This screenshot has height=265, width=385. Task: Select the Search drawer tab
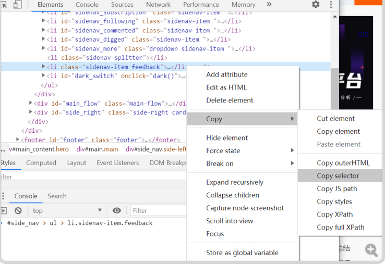coord(57,196)
